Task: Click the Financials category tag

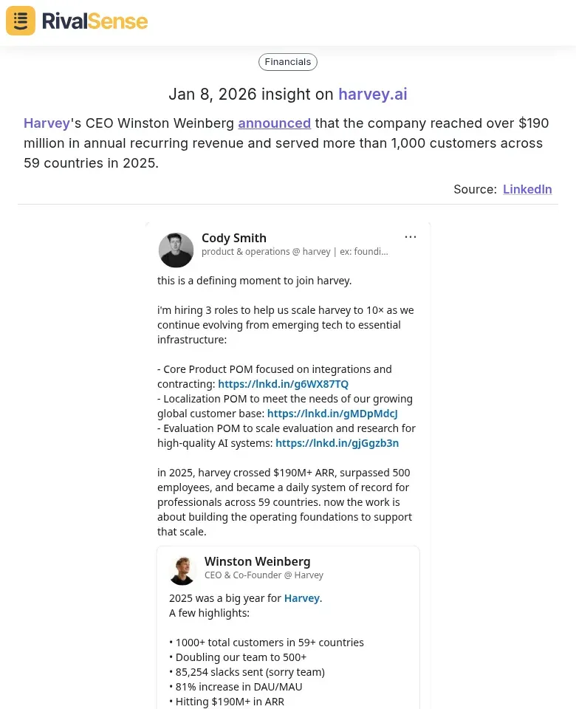Action: pos(287,61)
